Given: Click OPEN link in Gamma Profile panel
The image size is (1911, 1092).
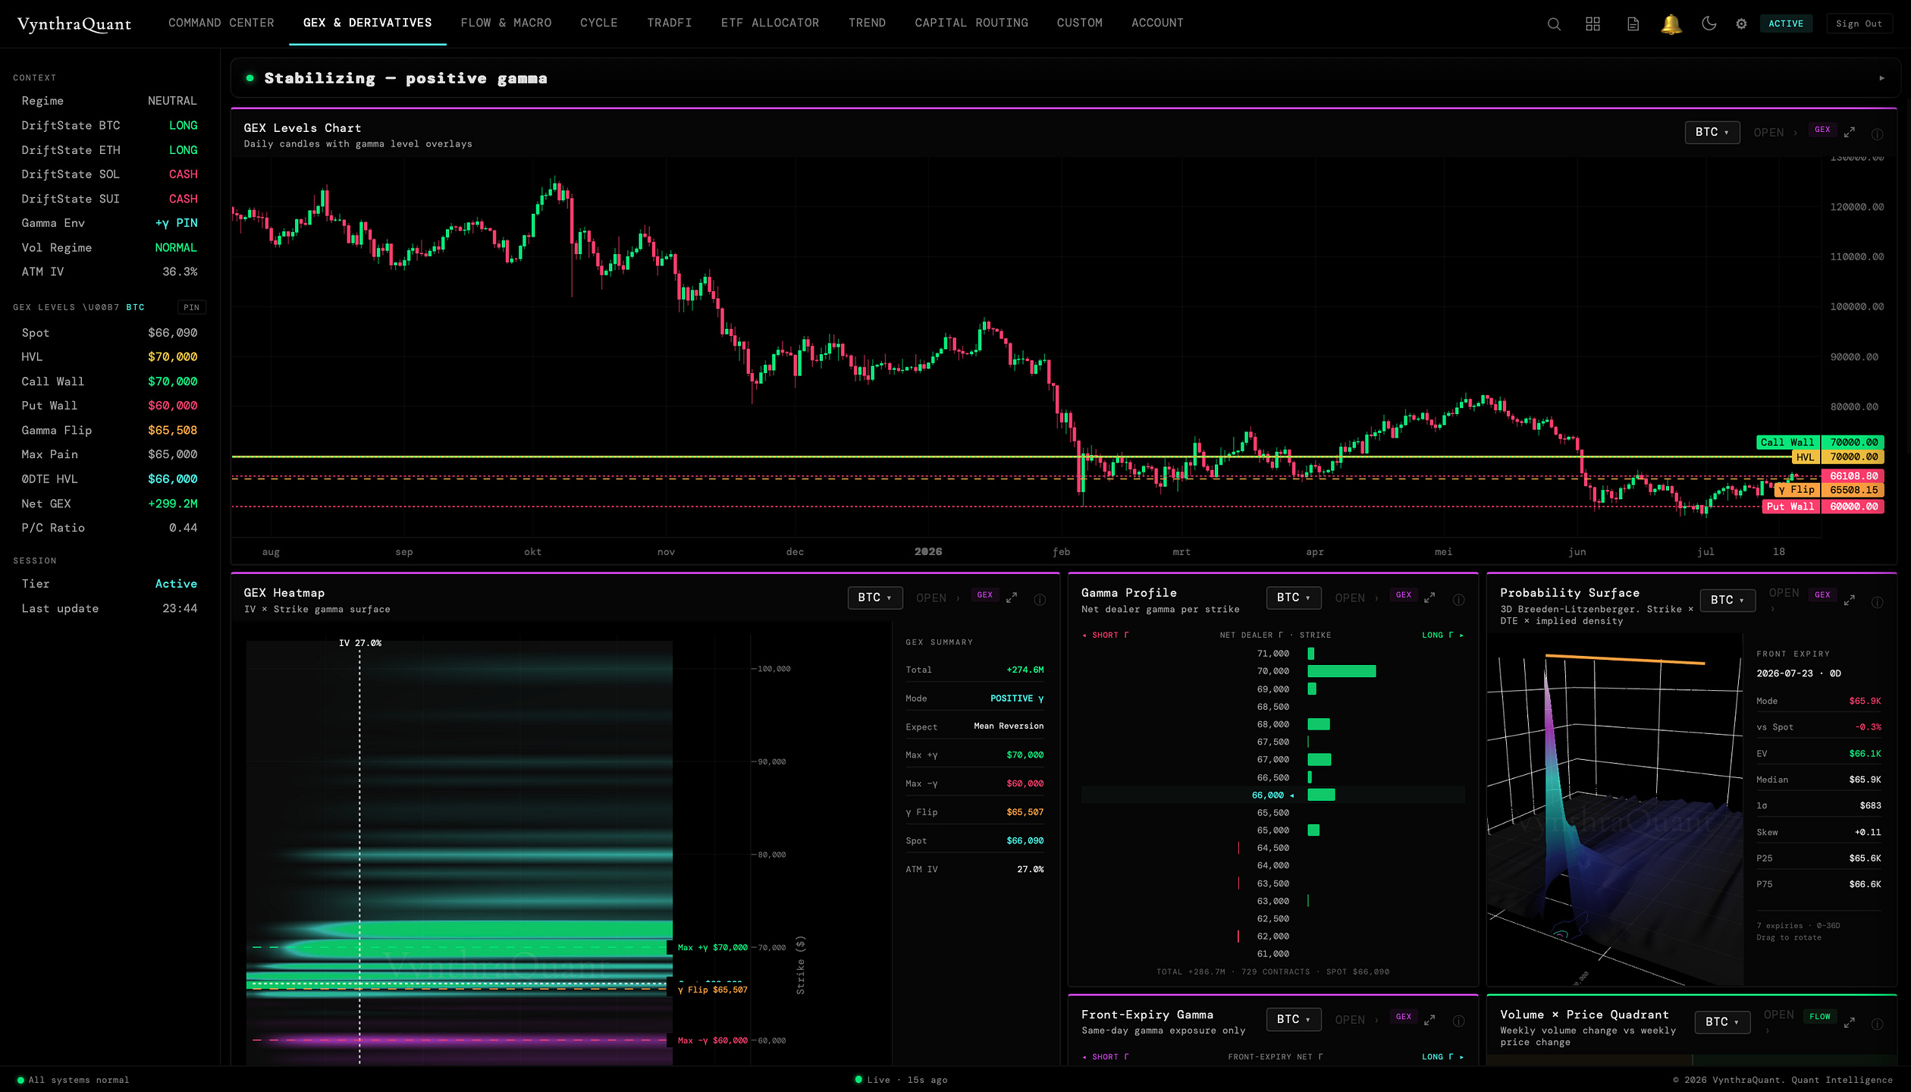Looking at the screenshot, I should 1356,598.
